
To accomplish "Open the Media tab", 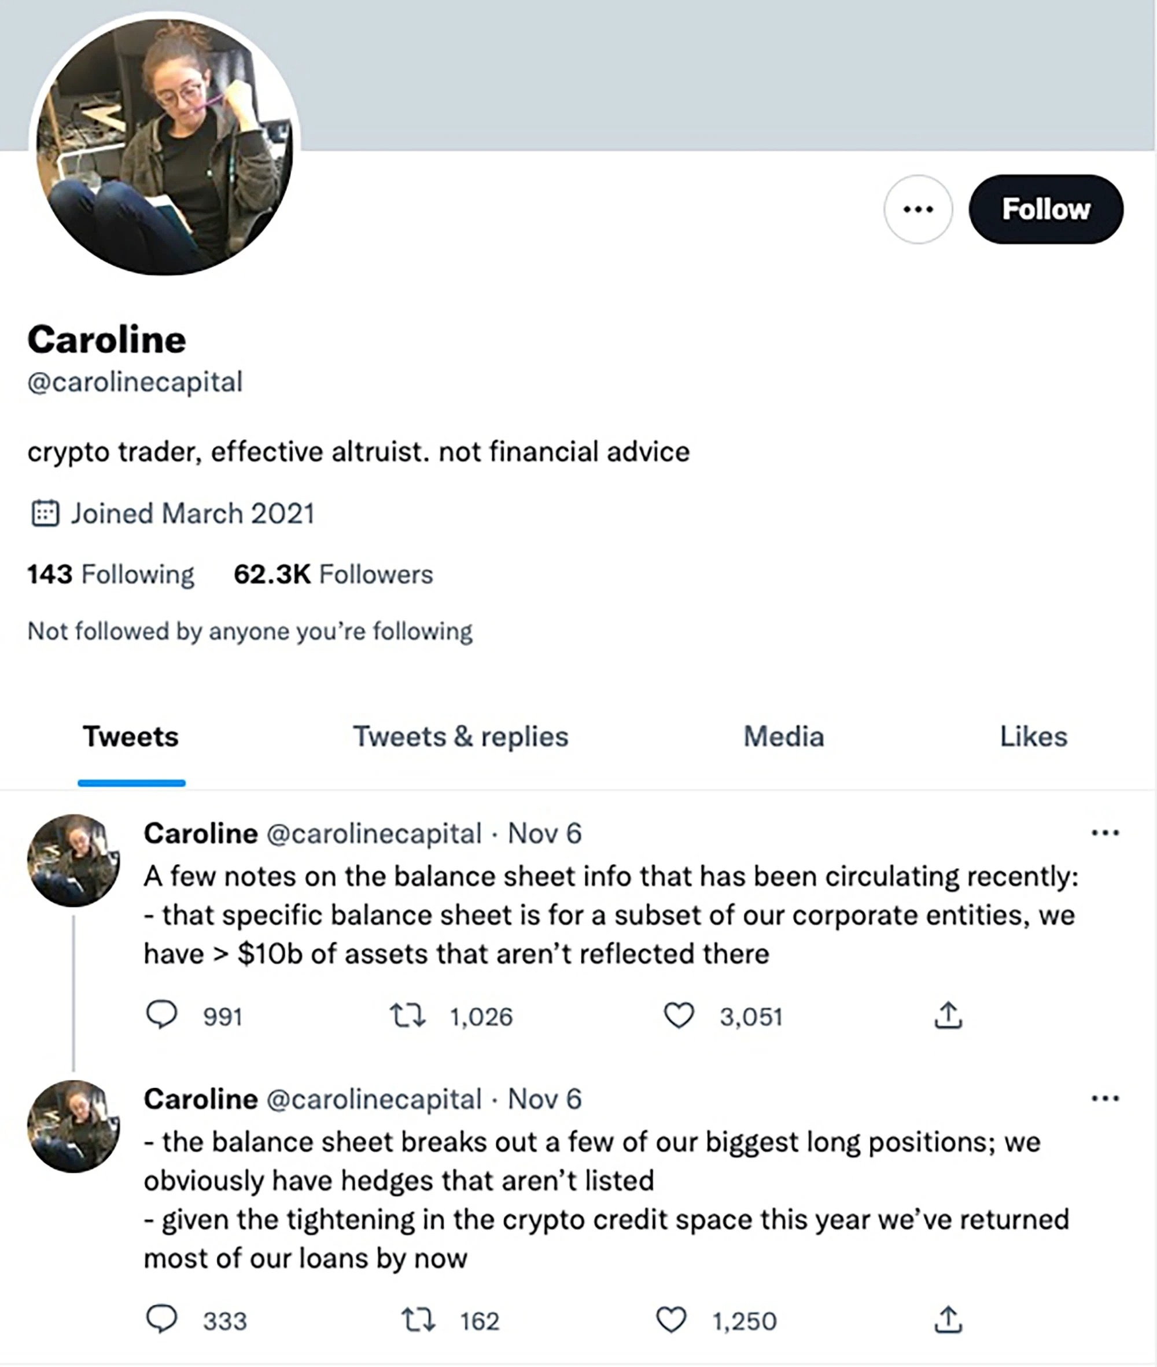I will point(783,736).
